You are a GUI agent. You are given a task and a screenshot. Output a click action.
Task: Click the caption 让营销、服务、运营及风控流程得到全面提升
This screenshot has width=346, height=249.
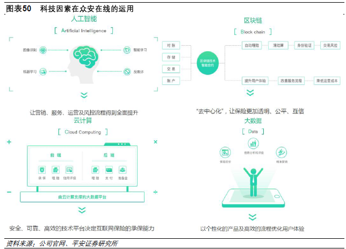coord(84,113)
